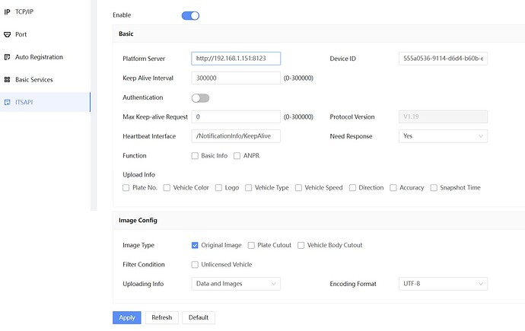
Task: Check the Logo upload checkbox
Action: point(218,188)
